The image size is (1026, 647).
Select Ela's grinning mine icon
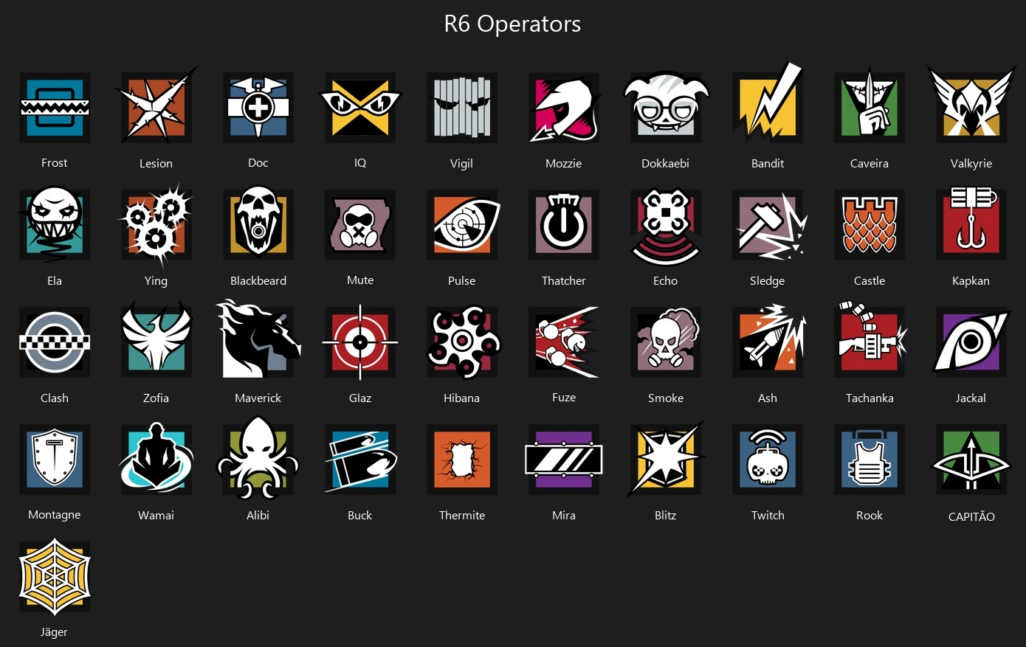pyautogui.click(x=55, y=224)
